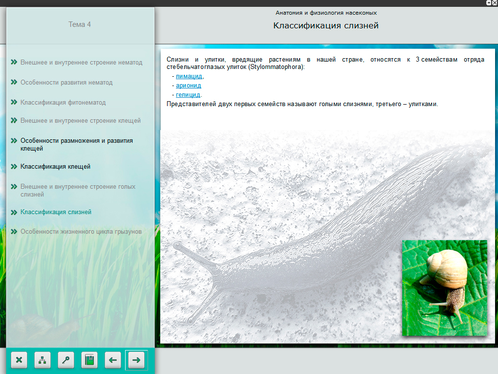
Task: Go back with the left arrow button
Action: coord(113,360)
